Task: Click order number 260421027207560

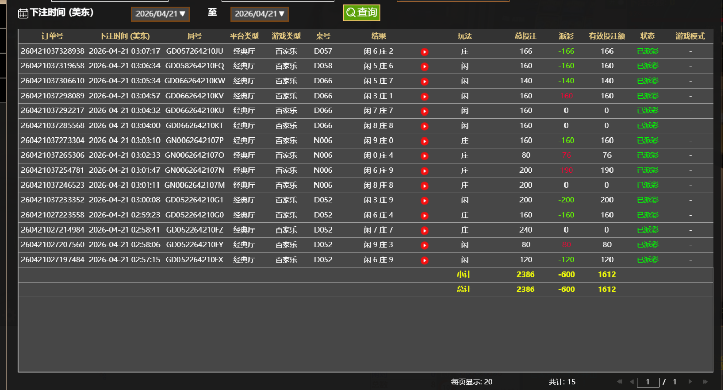Action: [53, 245]
